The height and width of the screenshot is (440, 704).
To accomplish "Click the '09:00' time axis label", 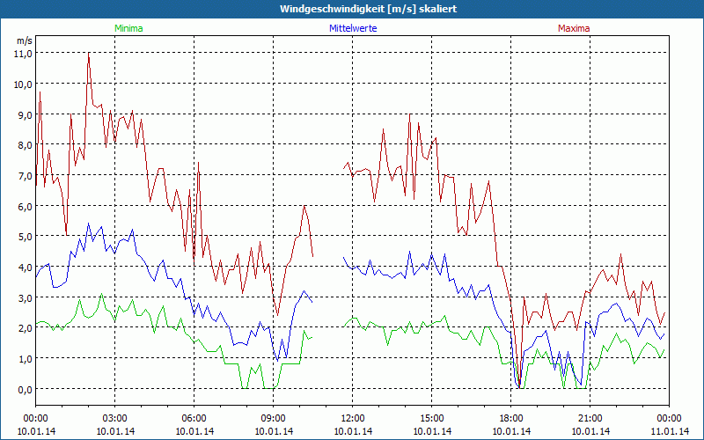I will [x=274, y=419].
